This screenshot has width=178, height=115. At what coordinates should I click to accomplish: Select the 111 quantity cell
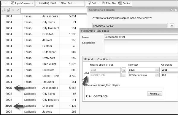point(69,100)
